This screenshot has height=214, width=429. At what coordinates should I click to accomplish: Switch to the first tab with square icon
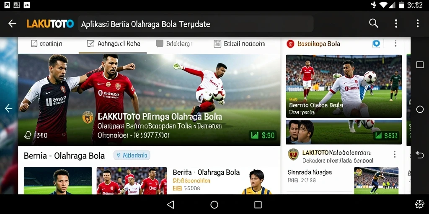[x=47, y=43]
